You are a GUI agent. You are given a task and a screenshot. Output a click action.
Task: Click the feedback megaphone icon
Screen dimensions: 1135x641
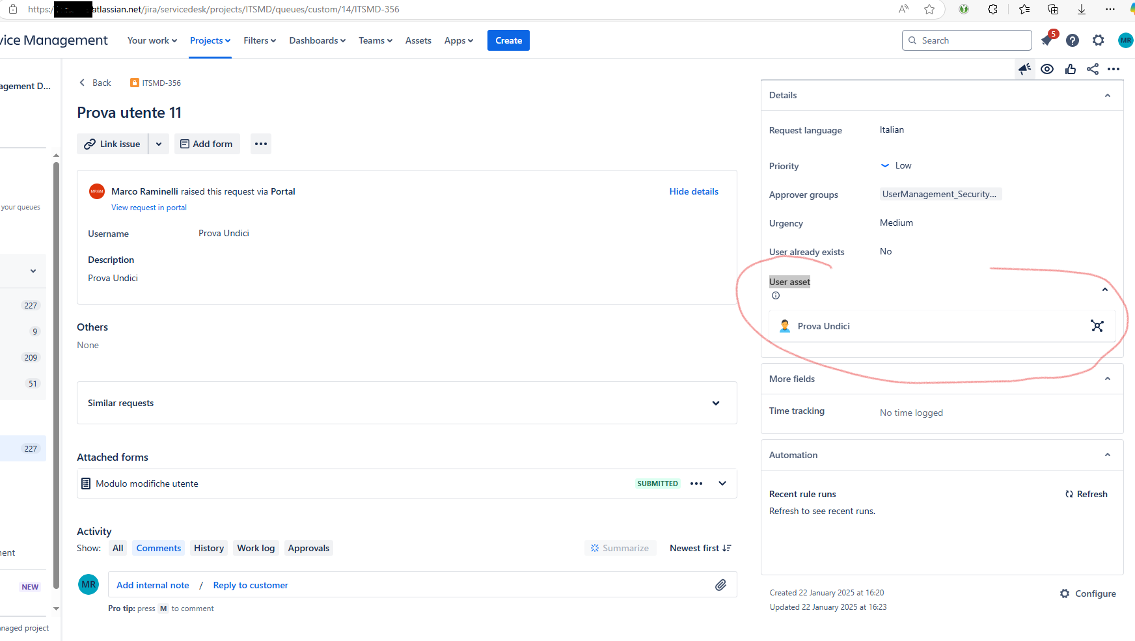point(1025,69)
